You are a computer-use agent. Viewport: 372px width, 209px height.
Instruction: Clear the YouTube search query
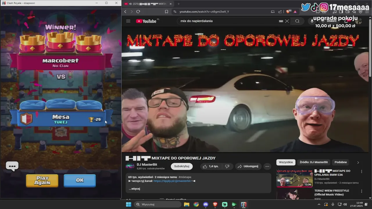click(x=287, y=21)
